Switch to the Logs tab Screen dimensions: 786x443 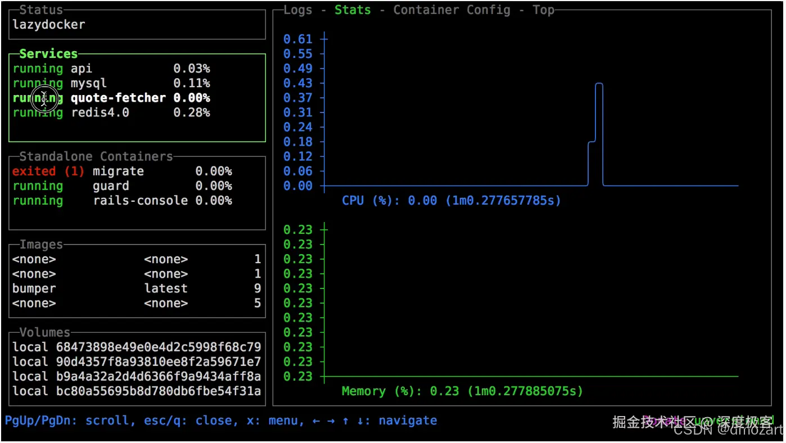(x=298, y=10)
